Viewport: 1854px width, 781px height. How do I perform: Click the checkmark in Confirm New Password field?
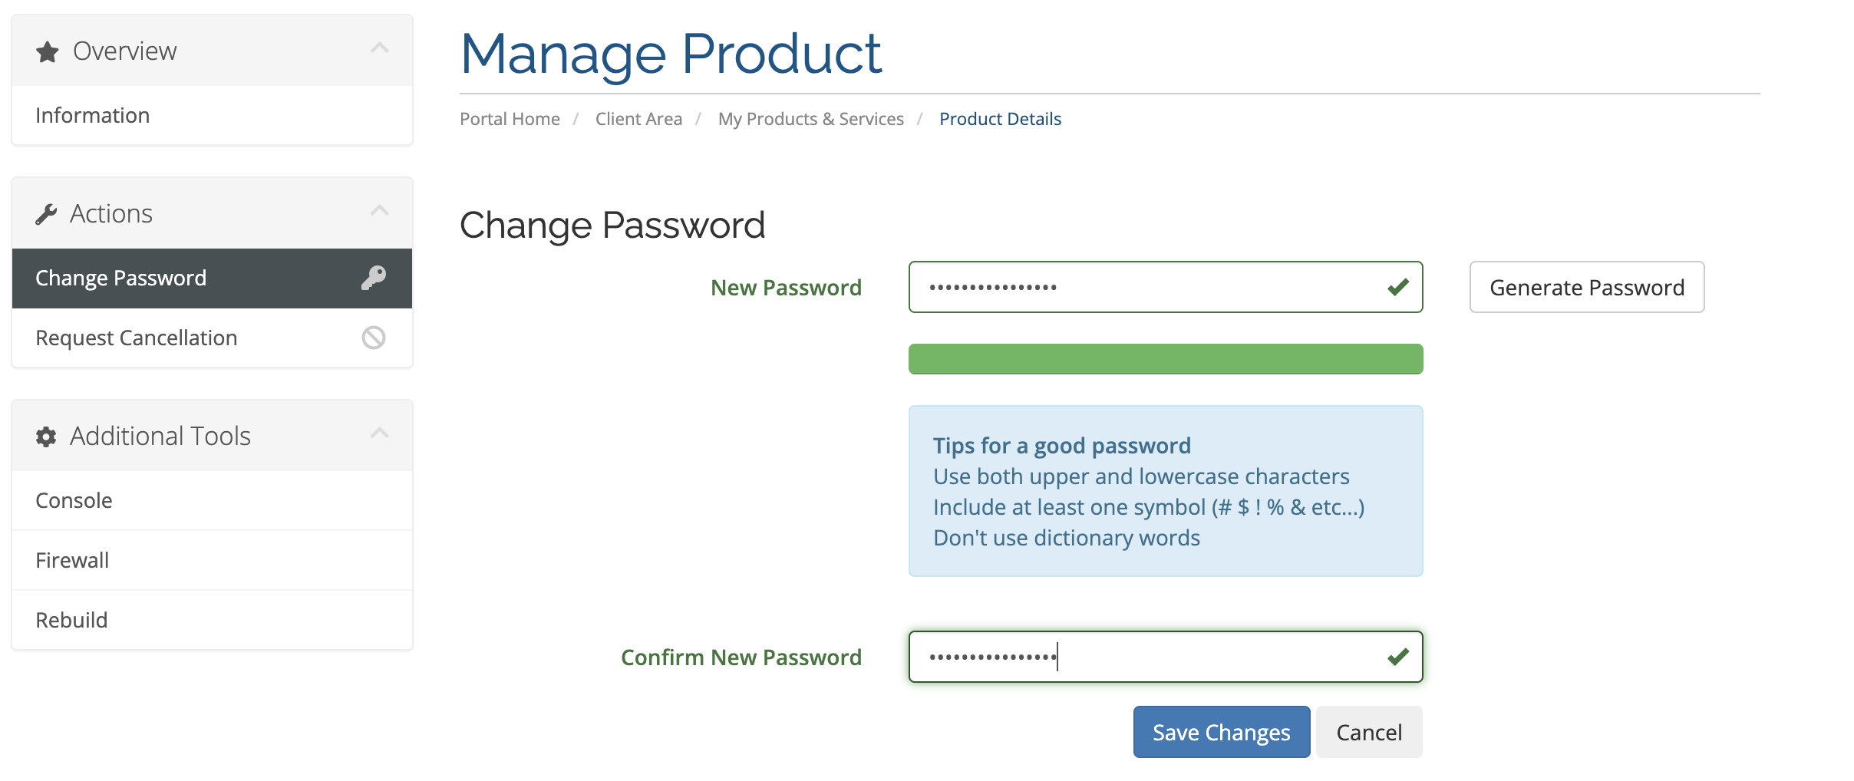click(1397, 657)
